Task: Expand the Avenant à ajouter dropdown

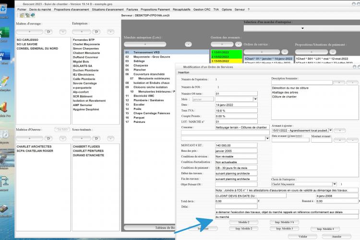Action: [330, 130]
